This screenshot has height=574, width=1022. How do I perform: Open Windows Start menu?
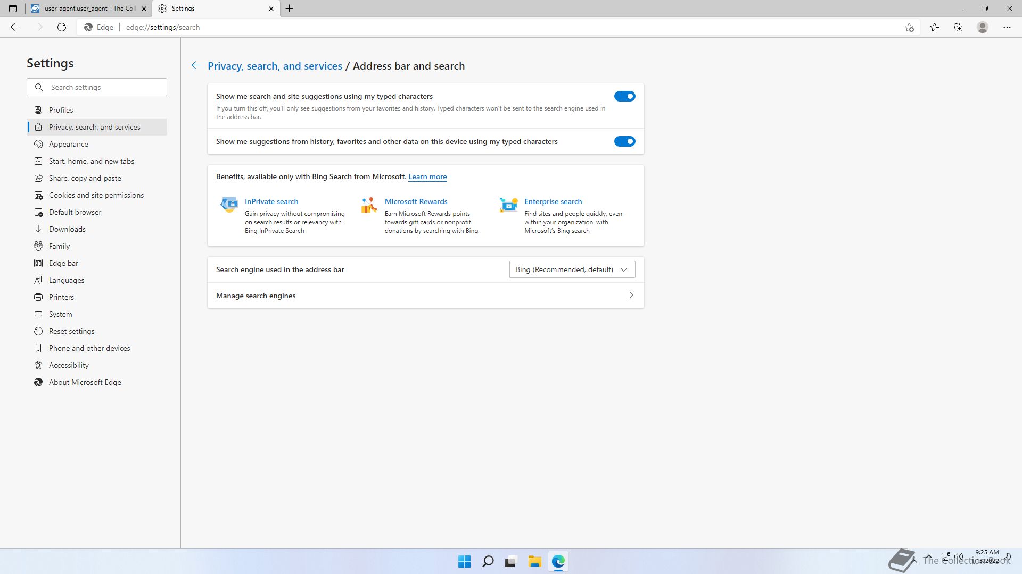[x=464, y=561]
